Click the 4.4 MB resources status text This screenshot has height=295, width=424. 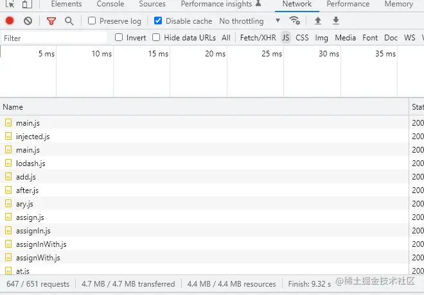231,284
